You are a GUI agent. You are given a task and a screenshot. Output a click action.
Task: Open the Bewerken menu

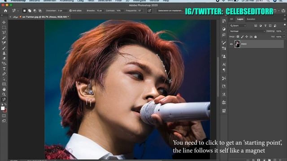tap(50, 1)
